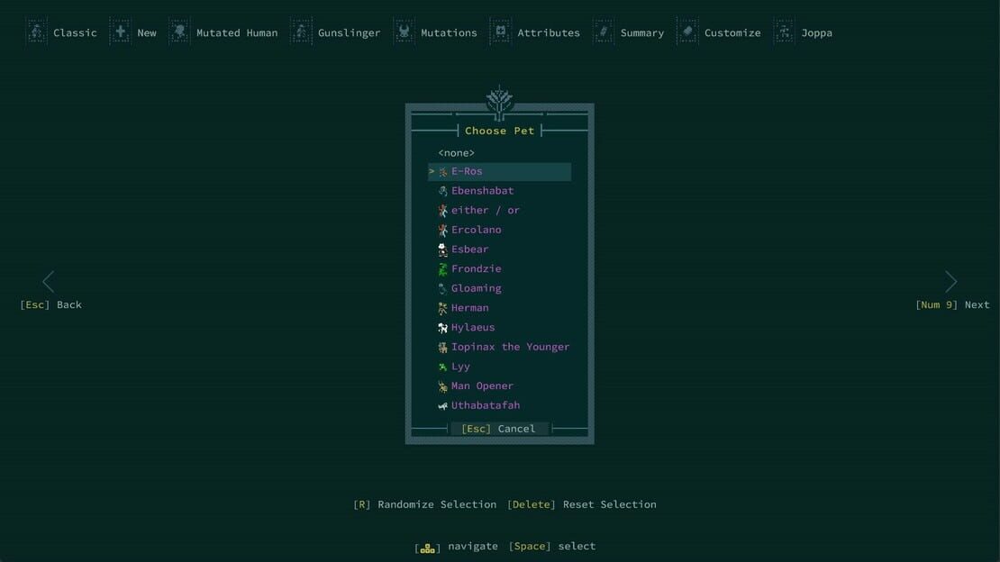Click the Classic mode tab label
The image size is (1000, 562).
pyautogui.click(x=75, y=32)
